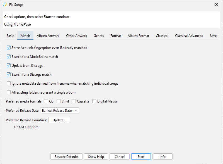Go to the Other Artwork tab

(x=76, y=36)
